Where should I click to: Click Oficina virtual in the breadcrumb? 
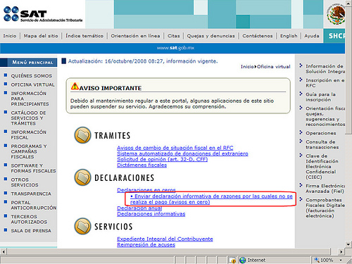(274, 67)
